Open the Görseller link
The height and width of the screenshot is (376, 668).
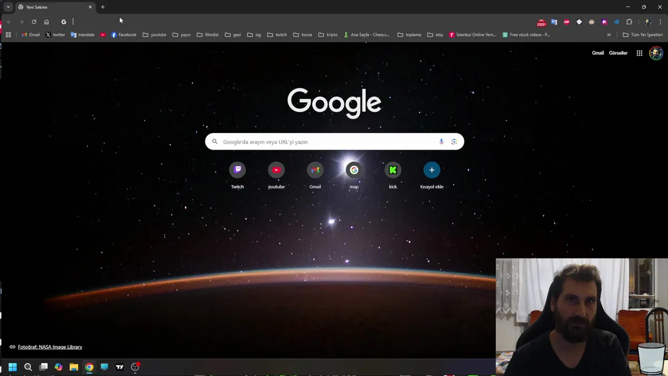tap(618, 53)
